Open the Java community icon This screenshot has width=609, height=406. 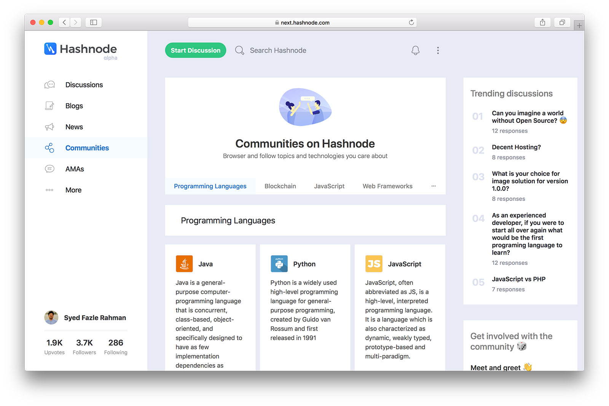184,264
